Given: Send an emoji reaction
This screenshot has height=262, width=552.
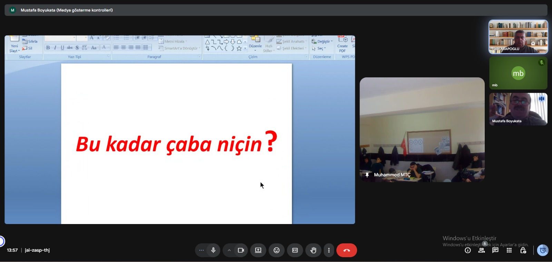Looking at the screenshot, I should click(x=276, y=250).
